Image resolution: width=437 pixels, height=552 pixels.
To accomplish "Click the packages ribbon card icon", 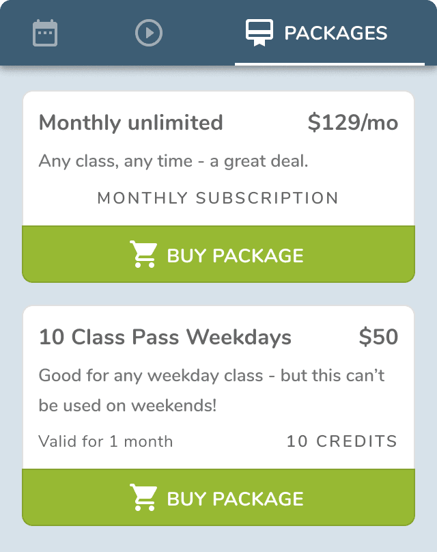I will [x=259, y=33].
